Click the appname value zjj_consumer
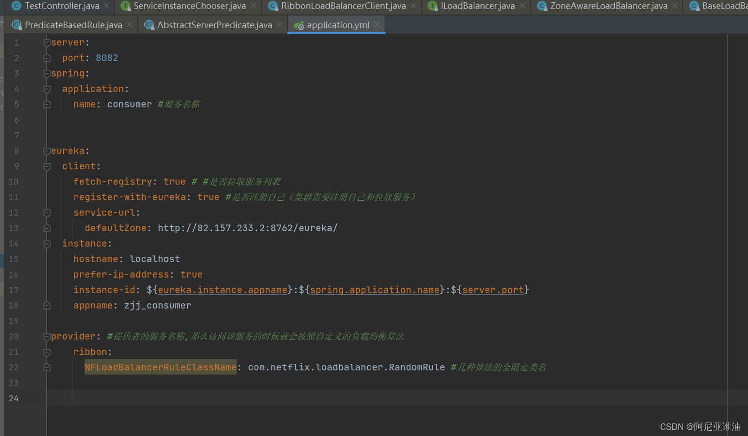The image size is (748, 436). coord(158,305)
